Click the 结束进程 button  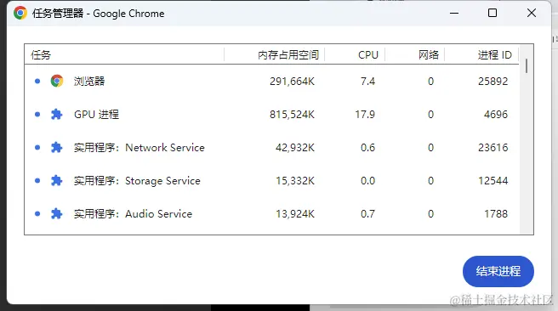click(498, 271)
